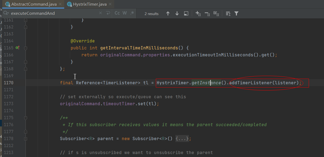Unselect the current occurrence
The height and width of the screenshot is (157, 324).
[207, 13]
